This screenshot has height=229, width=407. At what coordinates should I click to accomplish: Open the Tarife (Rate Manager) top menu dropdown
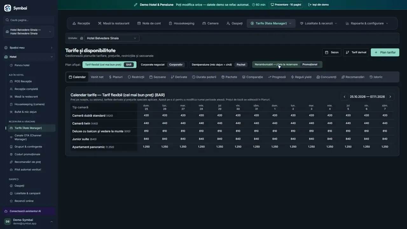click(x=271, y=23)
